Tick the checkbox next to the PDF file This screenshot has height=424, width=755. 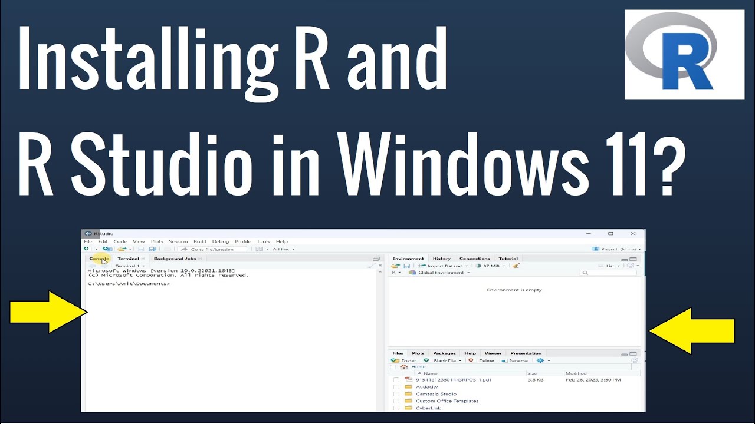pyautogui.click(x=396, y=380)
